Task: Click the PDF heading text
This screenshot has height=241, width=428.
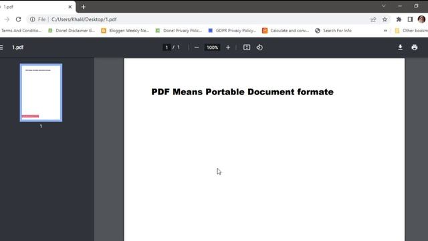Action: tap(242, 92)
